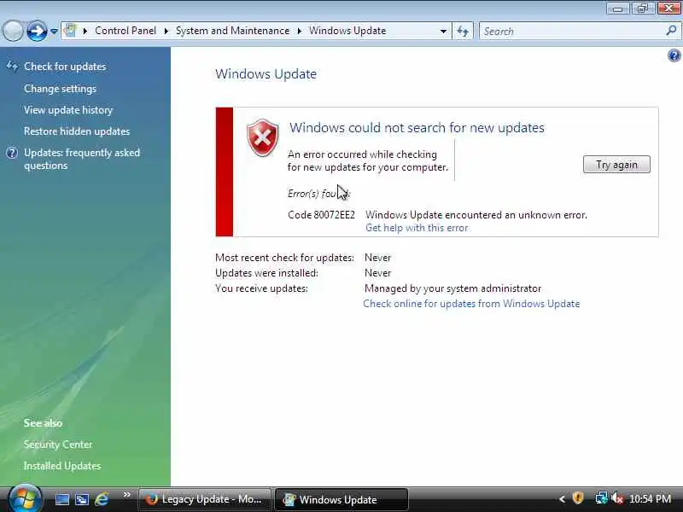
Task: Launch Internet Explorer from quick launch
Action: [102, 499]
